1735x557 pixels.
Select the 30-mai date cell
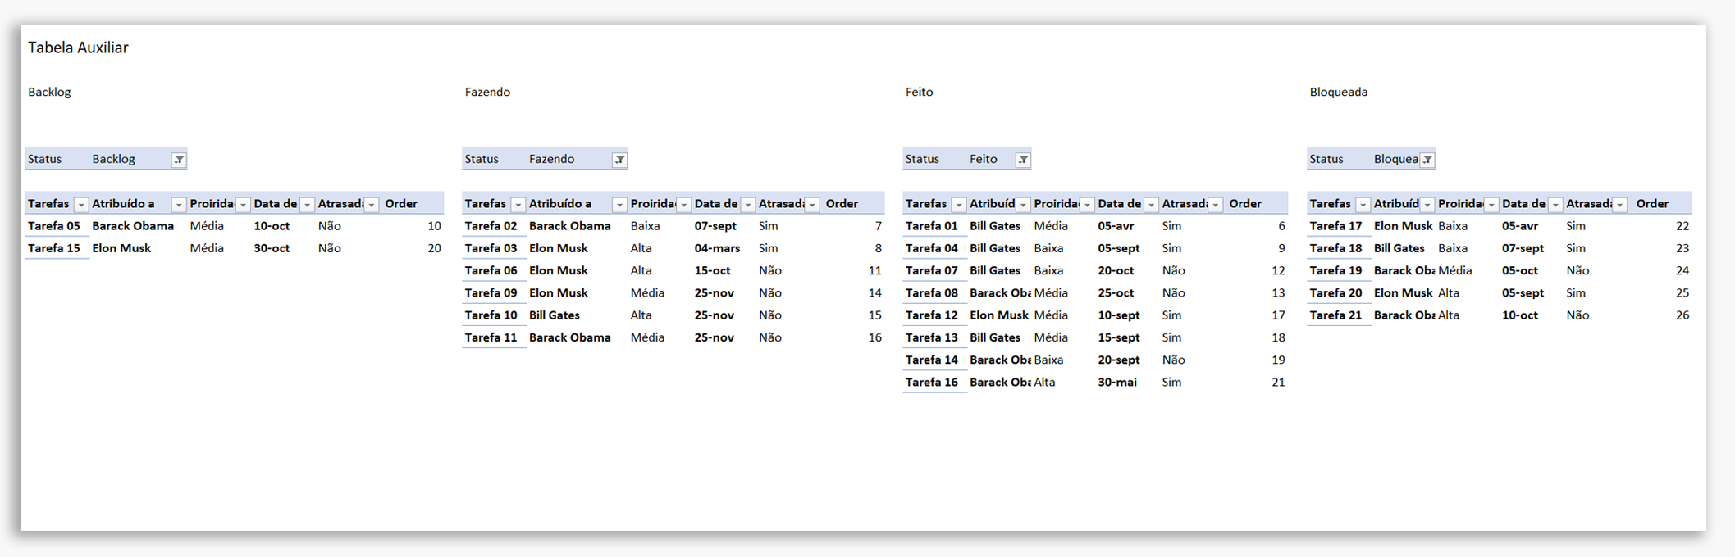pyautogui.click(x=1117, y=383)
